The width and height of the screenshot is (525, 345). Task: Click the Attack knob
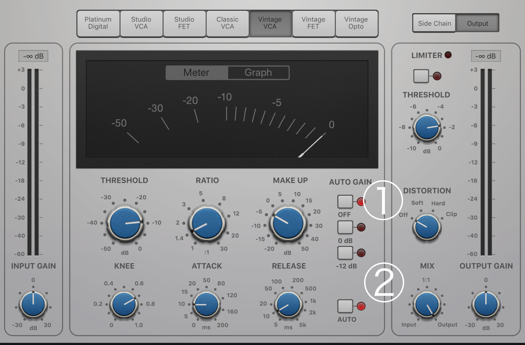click(206, 304)
